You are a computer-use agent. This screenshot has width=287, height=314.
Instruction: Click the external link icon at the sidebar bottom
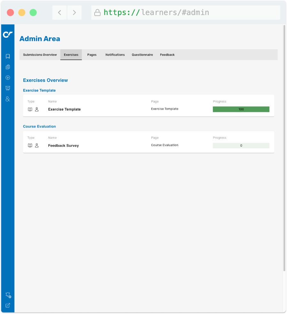tap(8, 305)
